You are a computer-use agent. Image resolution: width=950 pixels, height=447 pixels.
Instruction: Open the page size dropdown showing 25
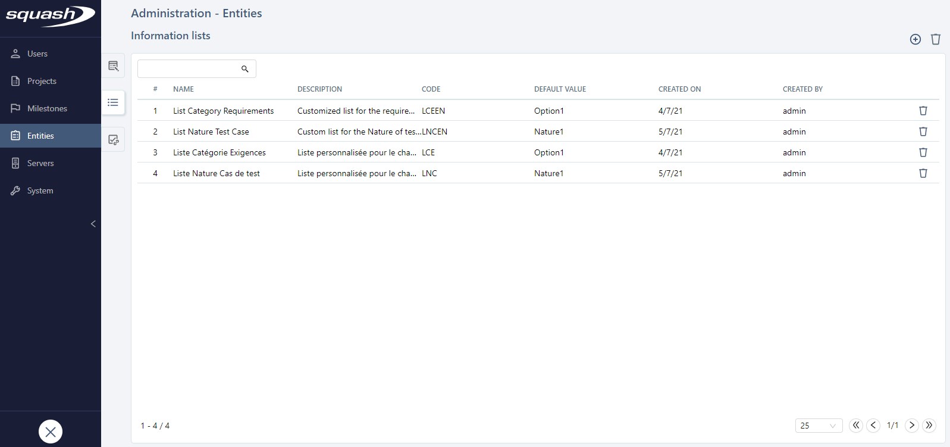pyautogui.click(x=819, y=426)
